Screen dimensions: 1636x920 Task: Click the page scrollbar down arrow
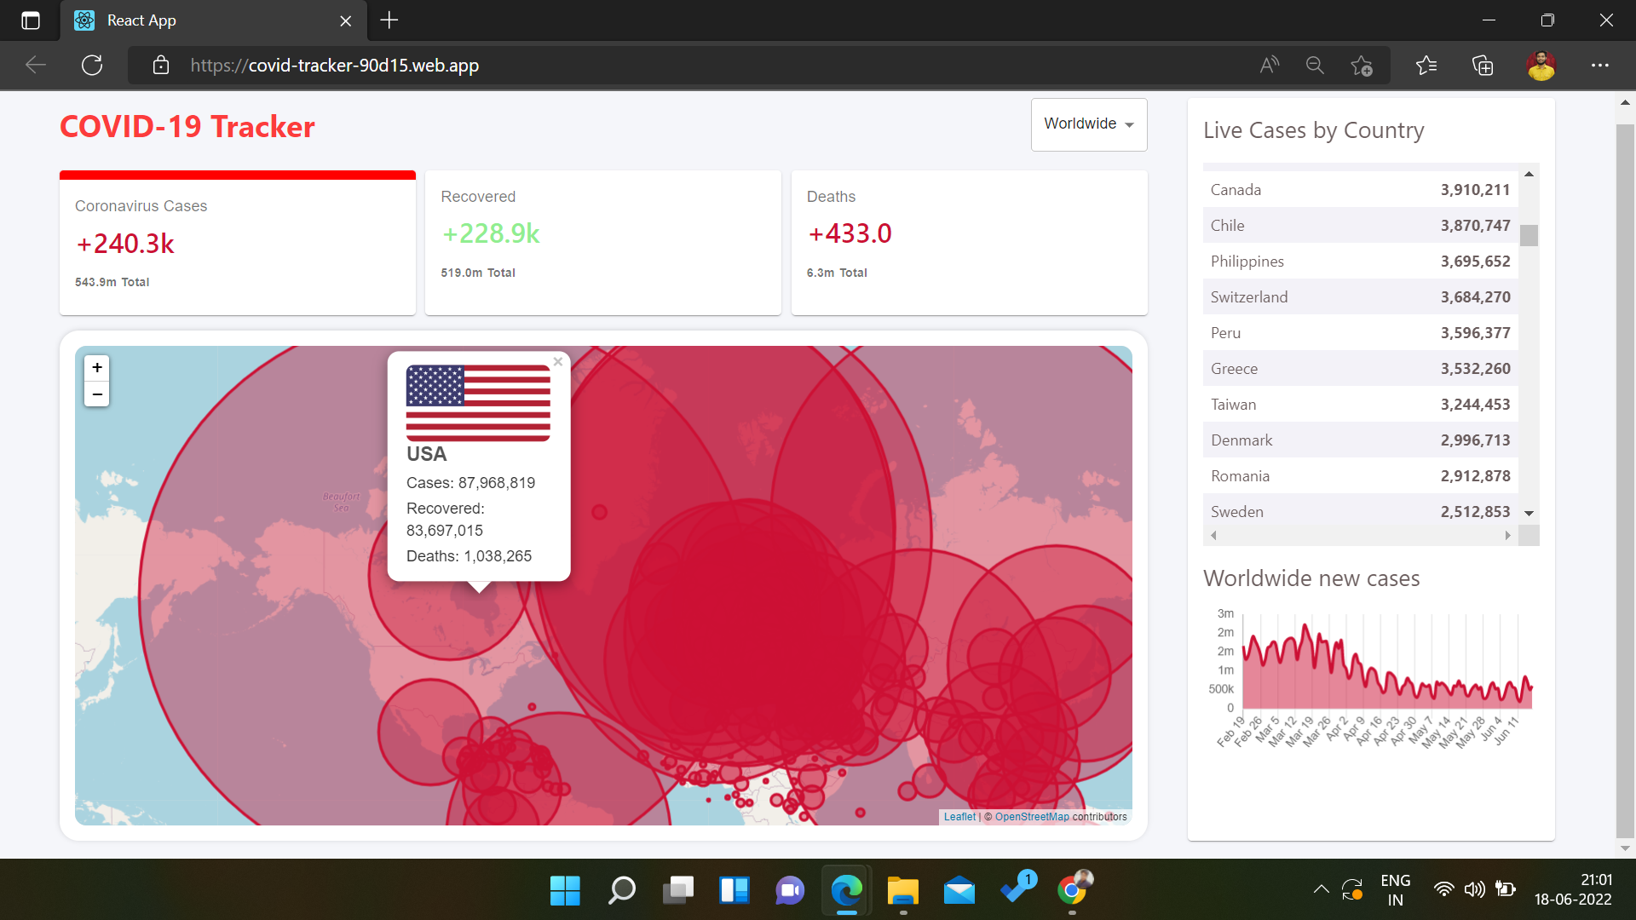pos(1626,848)
